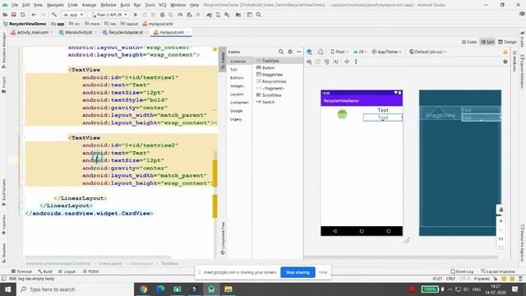Toggle the Palette side tab
The width and height of the screenshot is (526, 296).
coord(223,59)
